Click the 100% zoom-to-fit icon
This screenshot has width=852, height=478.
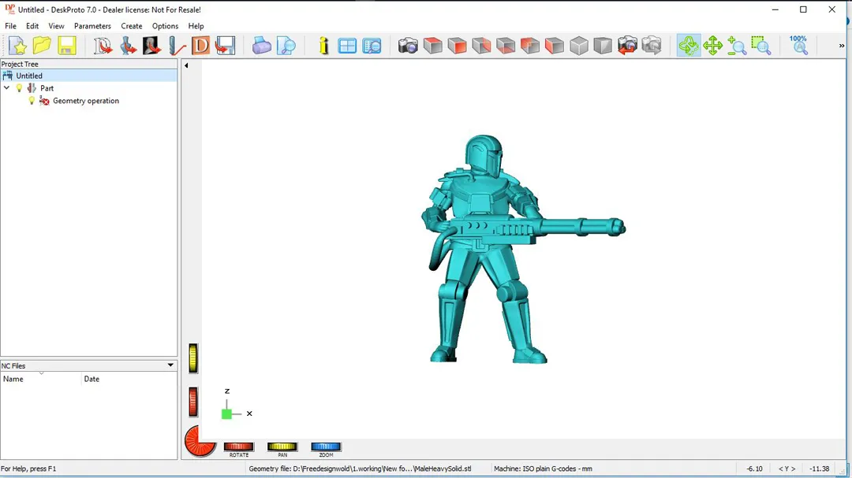pyautogui.click(x=798, y=45)
